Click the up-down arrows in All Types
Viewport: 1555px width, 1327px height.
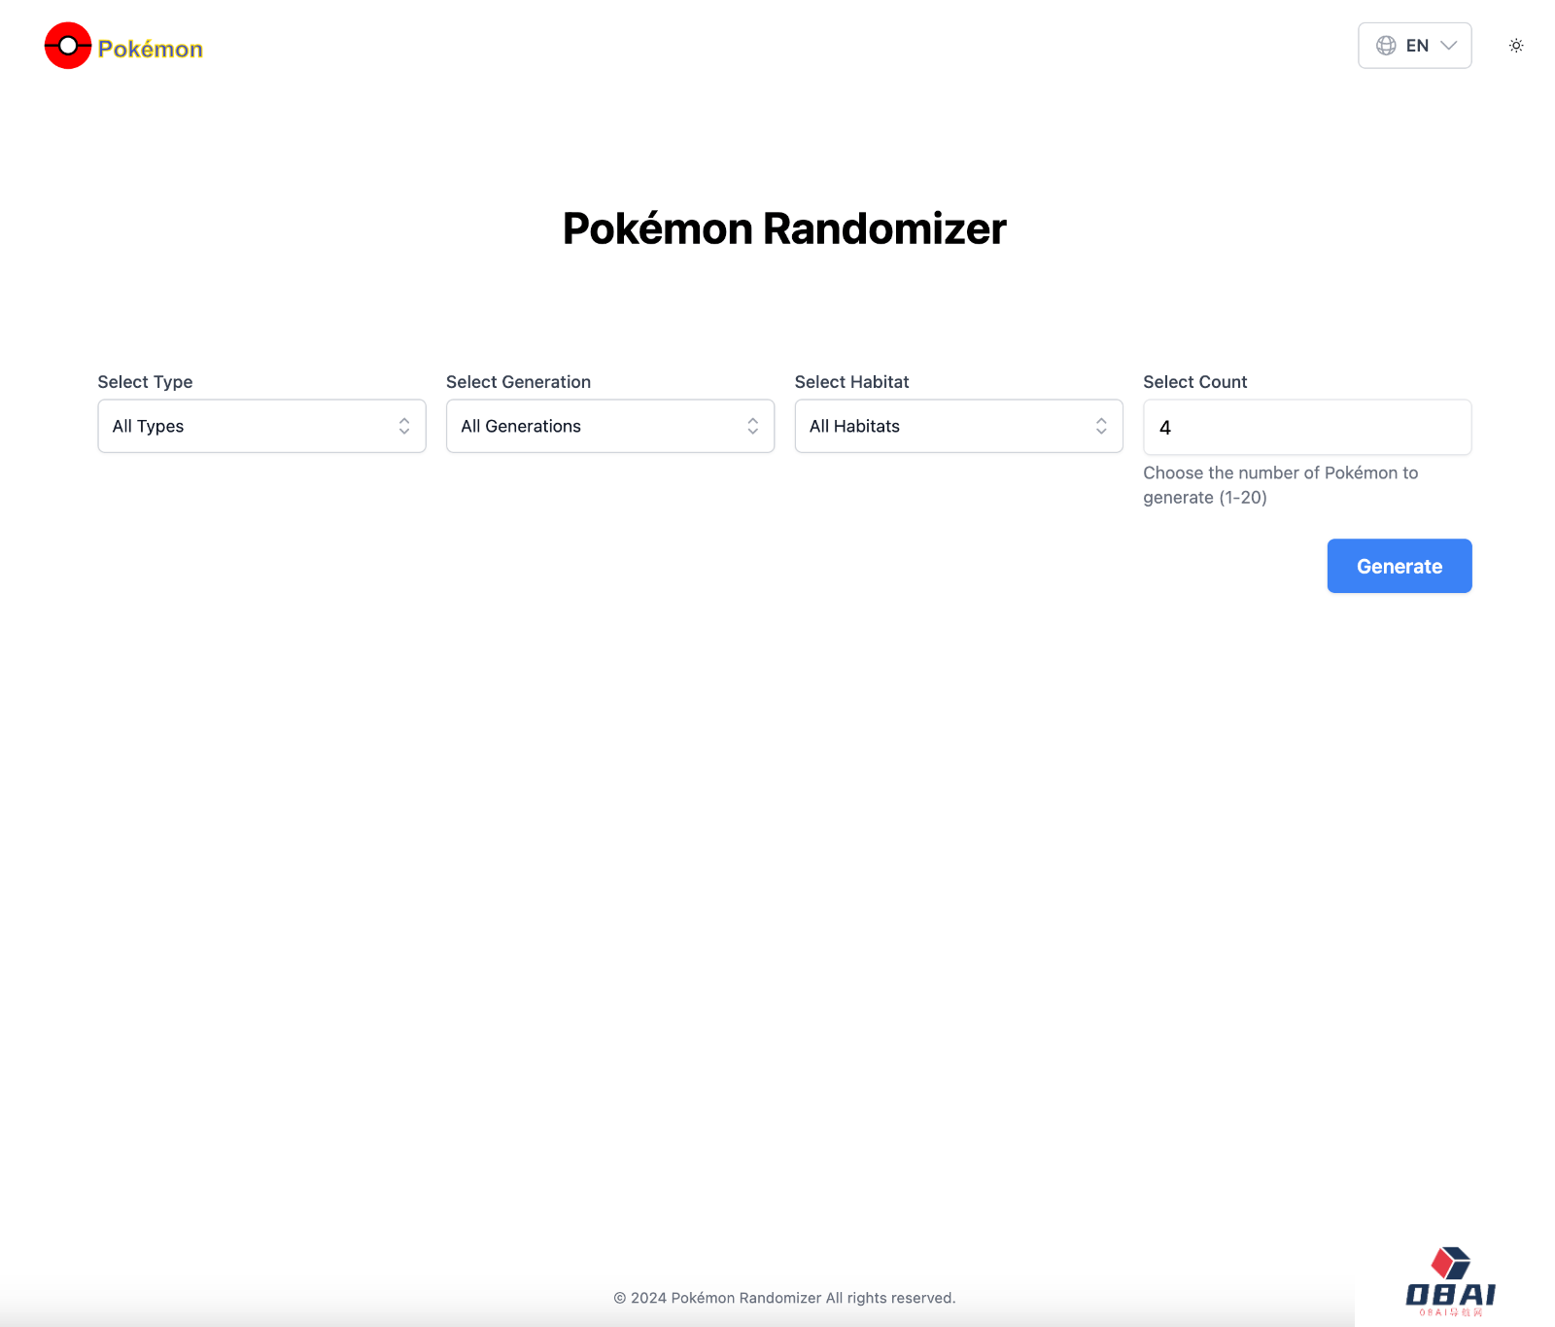404,426
